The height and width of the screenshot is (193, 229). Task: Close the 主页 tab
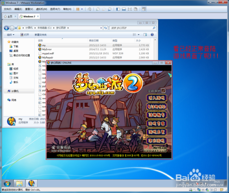[x=16, y=16]
